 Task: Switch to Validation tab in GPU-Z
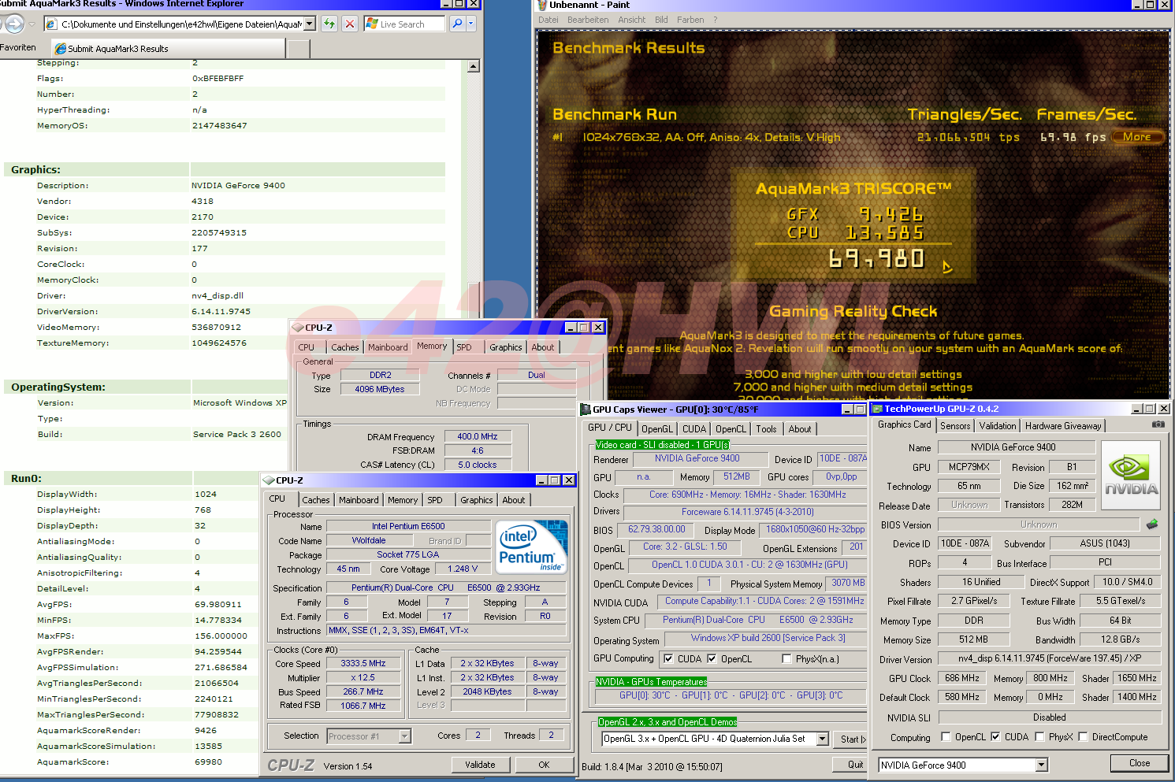point(998,426)
